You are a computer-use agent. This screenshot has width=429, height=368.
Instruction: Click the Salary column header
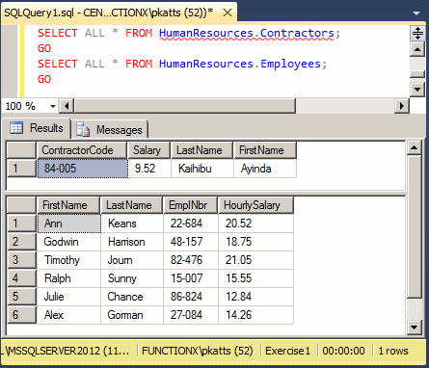coord(148,150)
